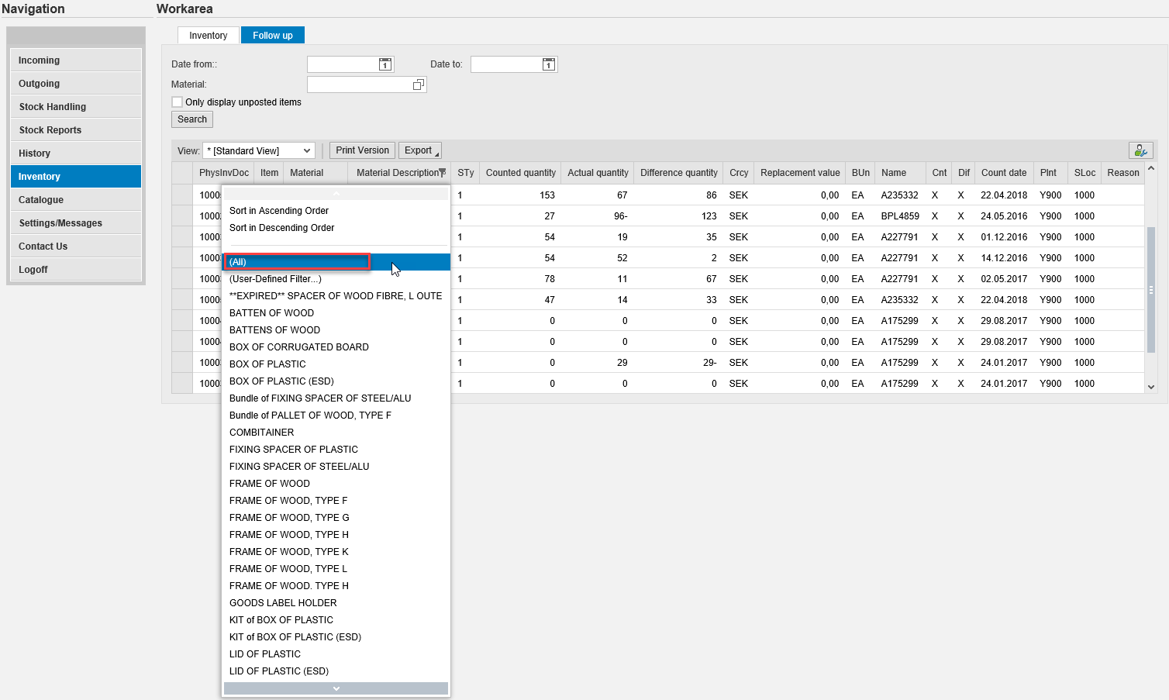Open Incoming in navigation
The width and height of the screenshot is (1169, 700).
click(76, 60)
